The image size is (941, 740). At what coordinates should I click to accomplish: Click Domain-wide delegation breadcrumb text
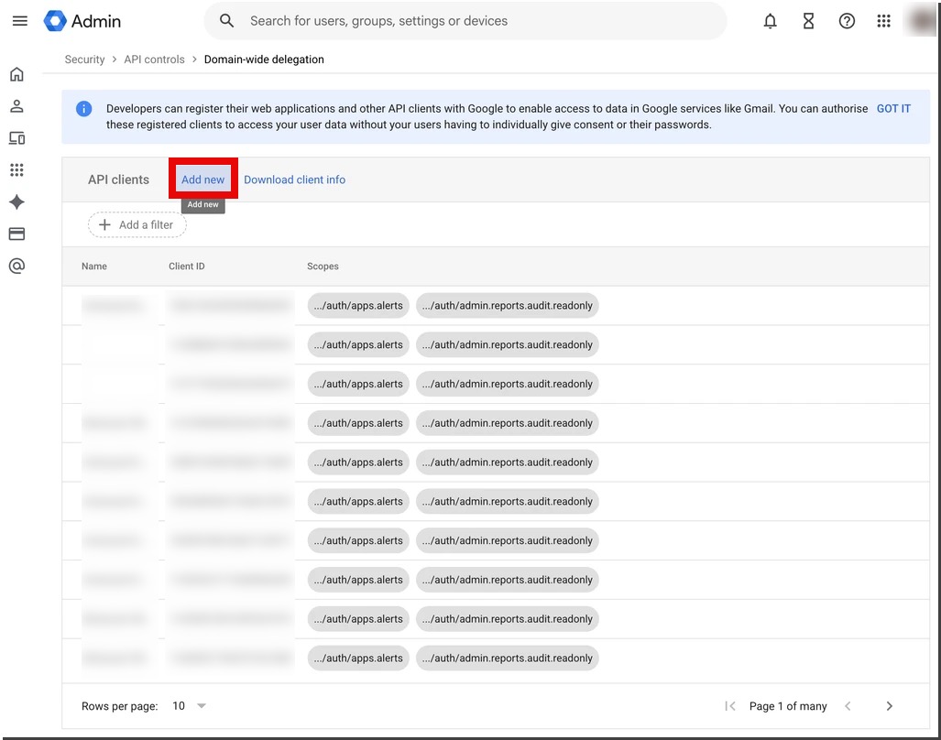coord(264,60)
